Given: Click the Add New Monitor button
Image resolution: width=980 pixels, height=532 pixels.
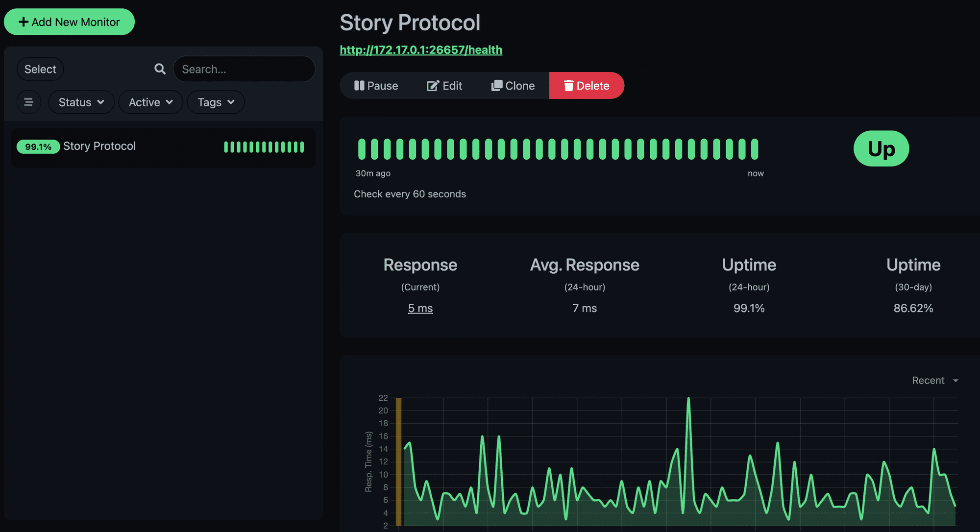Looking at the screenshot, I should click(69, 22).
